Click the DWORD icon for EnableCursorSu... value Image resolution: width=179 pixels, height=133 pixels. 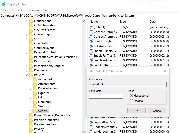pos(91,51)
